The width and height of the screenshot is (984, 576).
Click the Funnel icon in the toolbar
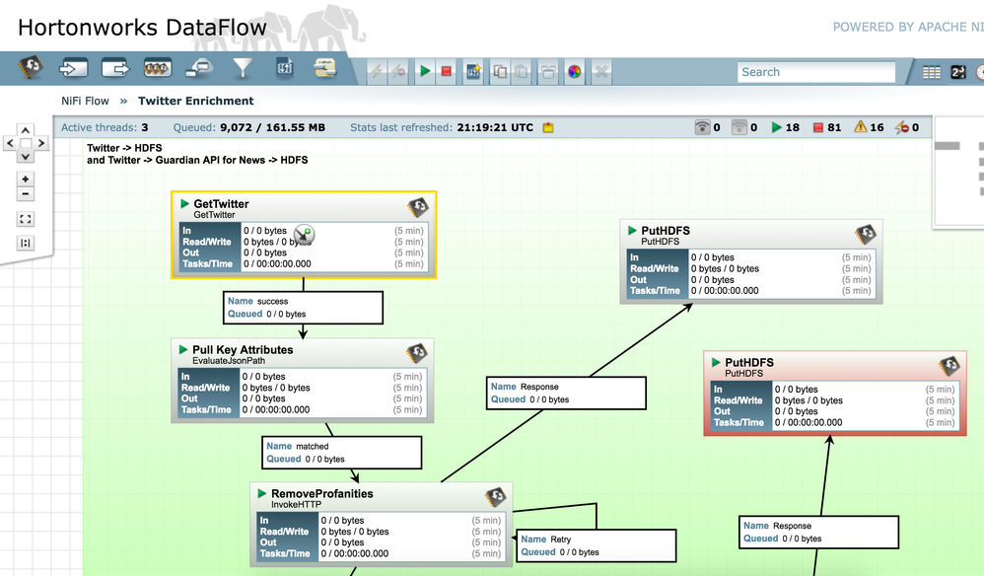tap(241, 71)
